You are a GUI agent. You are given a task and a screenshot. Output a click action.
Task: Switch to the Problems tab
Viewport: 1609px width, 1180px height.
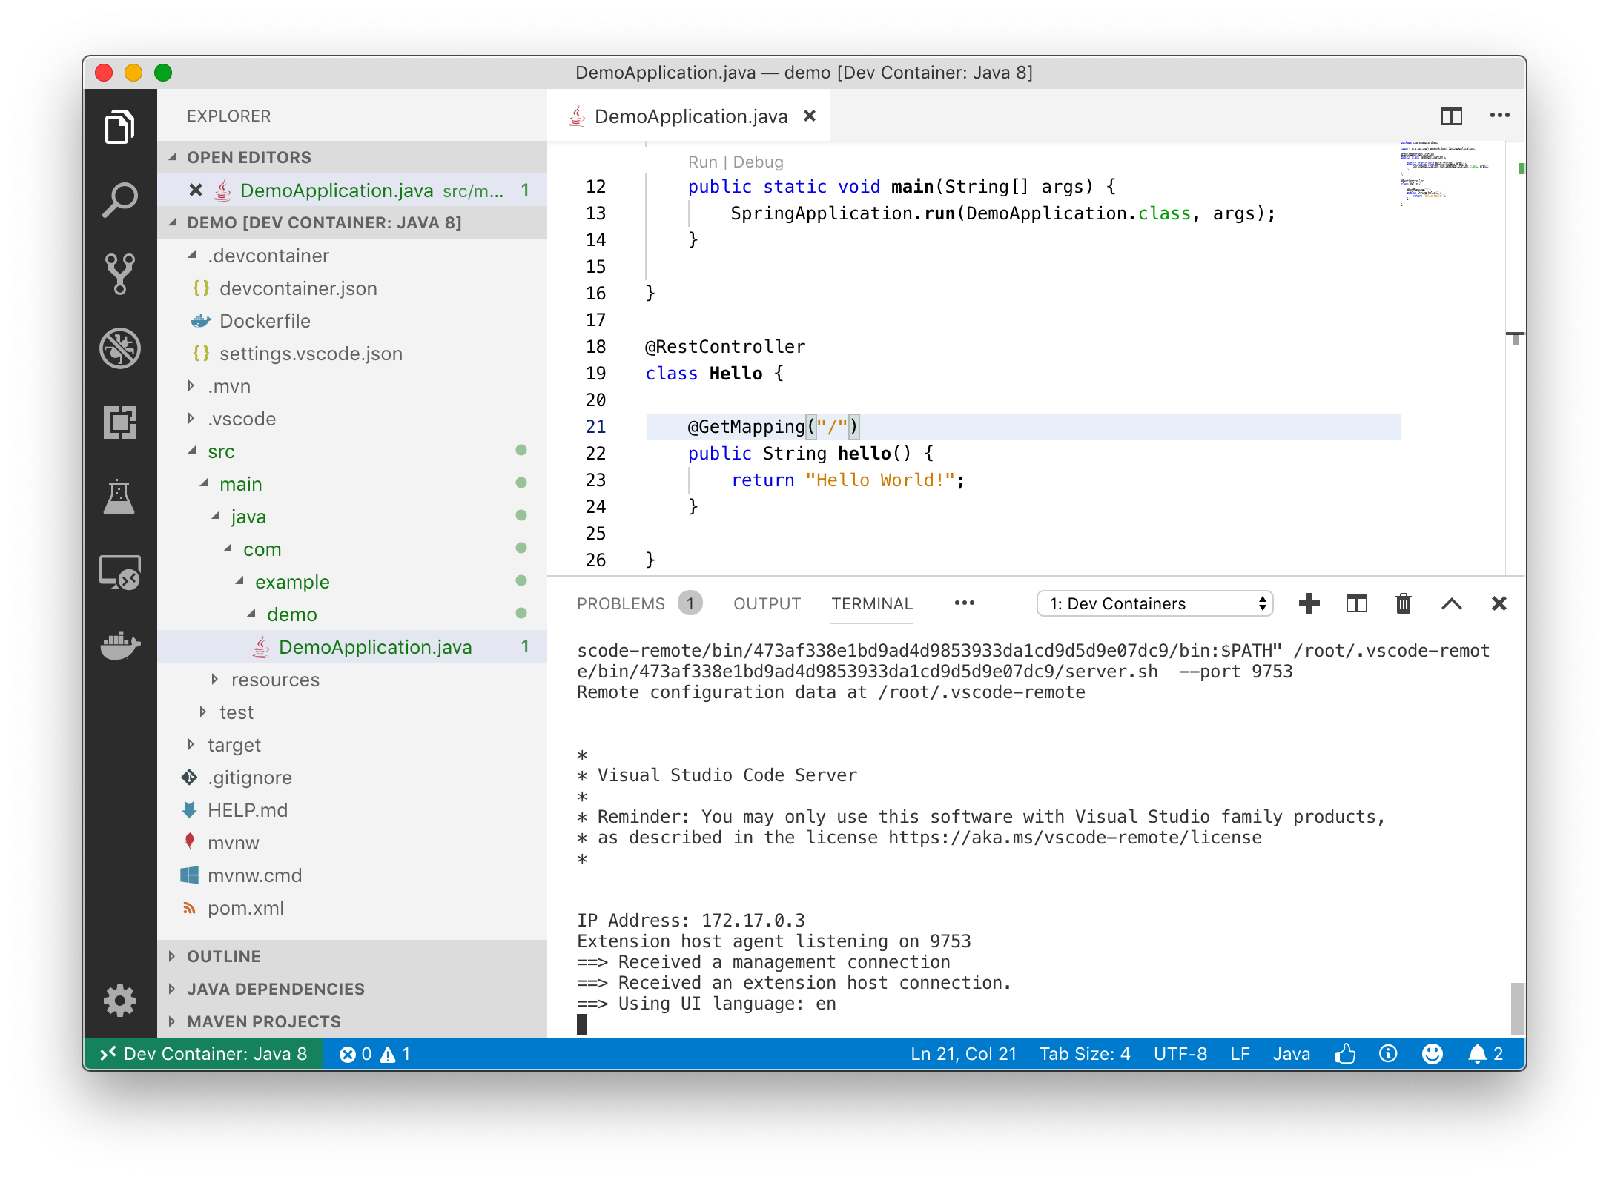(621, 603)
